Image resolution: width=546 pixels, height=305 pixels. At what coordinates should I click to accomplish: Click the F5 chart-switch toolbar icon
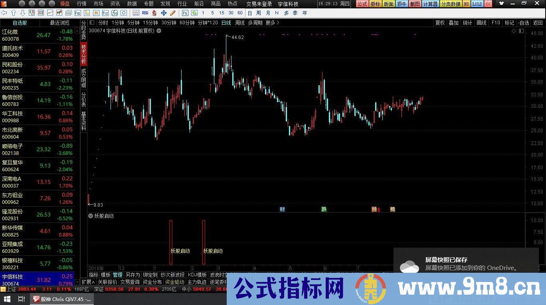coord(185,13)
